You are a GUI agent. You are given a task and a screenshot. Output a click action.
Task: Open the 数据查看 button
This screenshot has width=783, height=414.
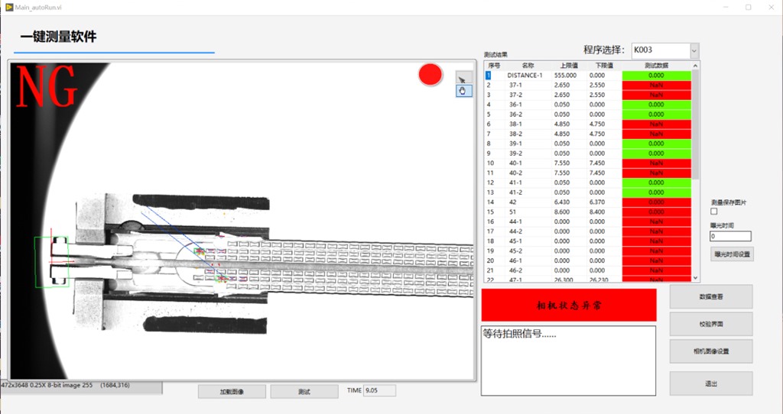[x=710, y=297]
